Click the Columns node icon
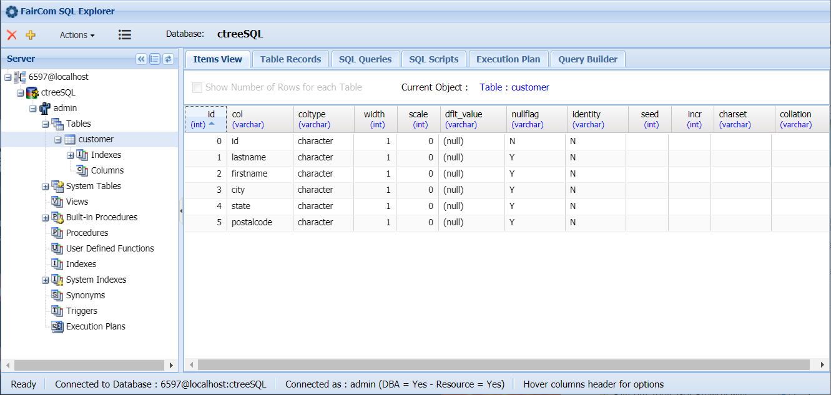831x395 pixels. click(82, 170)
